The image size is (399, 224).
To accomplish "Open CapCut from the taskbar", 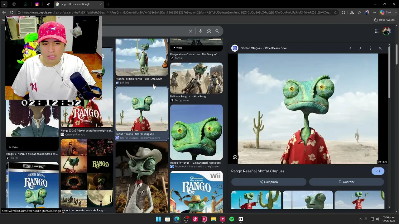I will 241,219.
